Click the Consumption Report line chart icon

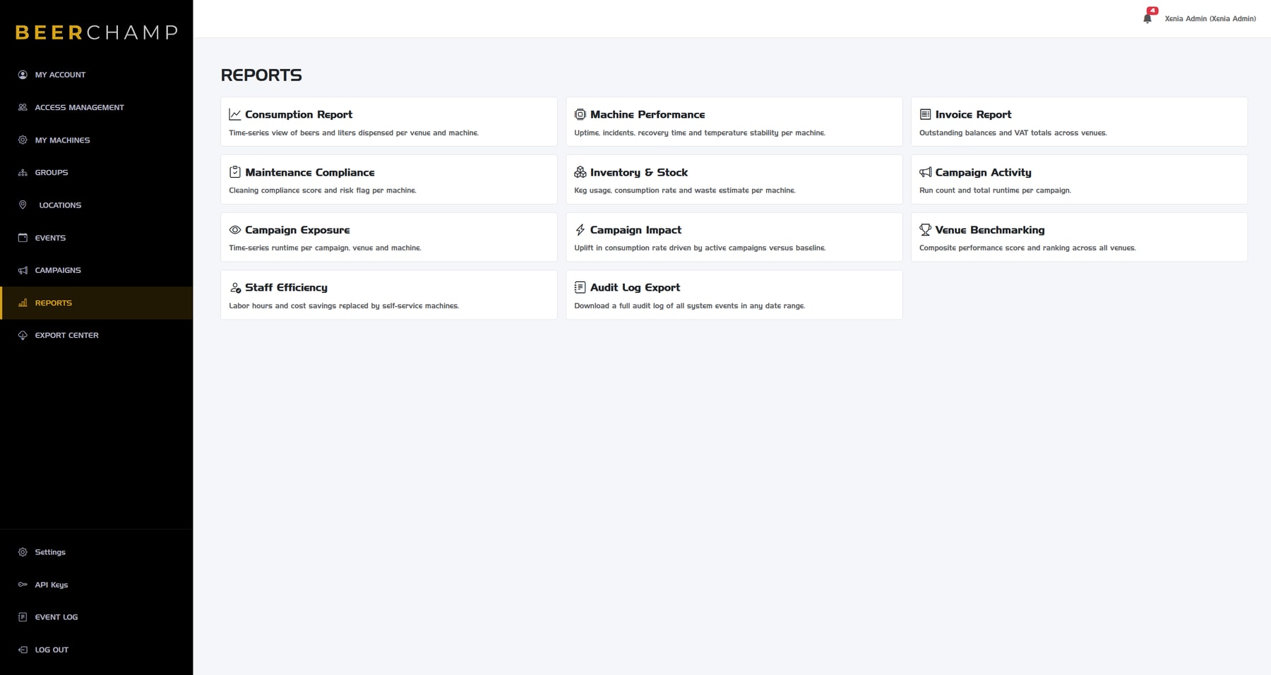pos(235,114)
